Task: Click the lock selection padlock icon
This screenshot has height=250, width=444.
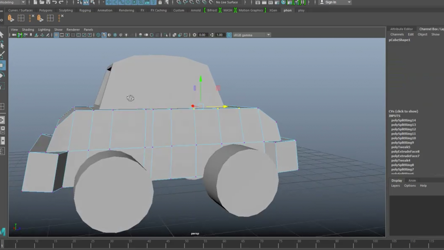Action: point(160,2)
